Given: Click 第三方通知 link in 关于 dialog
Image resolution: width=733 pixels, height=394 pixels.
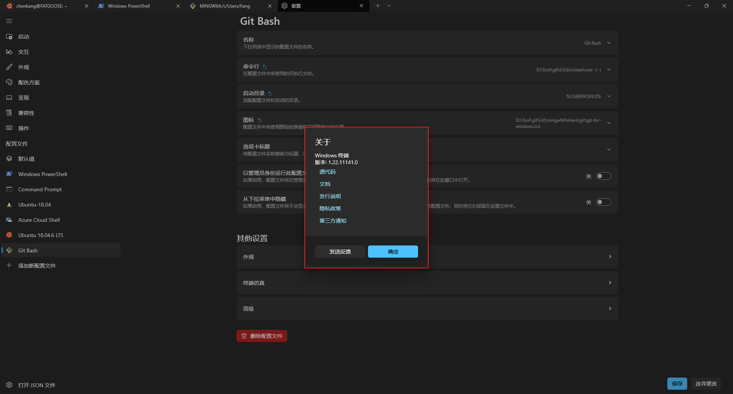Looking at the screenshot, I should click(333, 221).
